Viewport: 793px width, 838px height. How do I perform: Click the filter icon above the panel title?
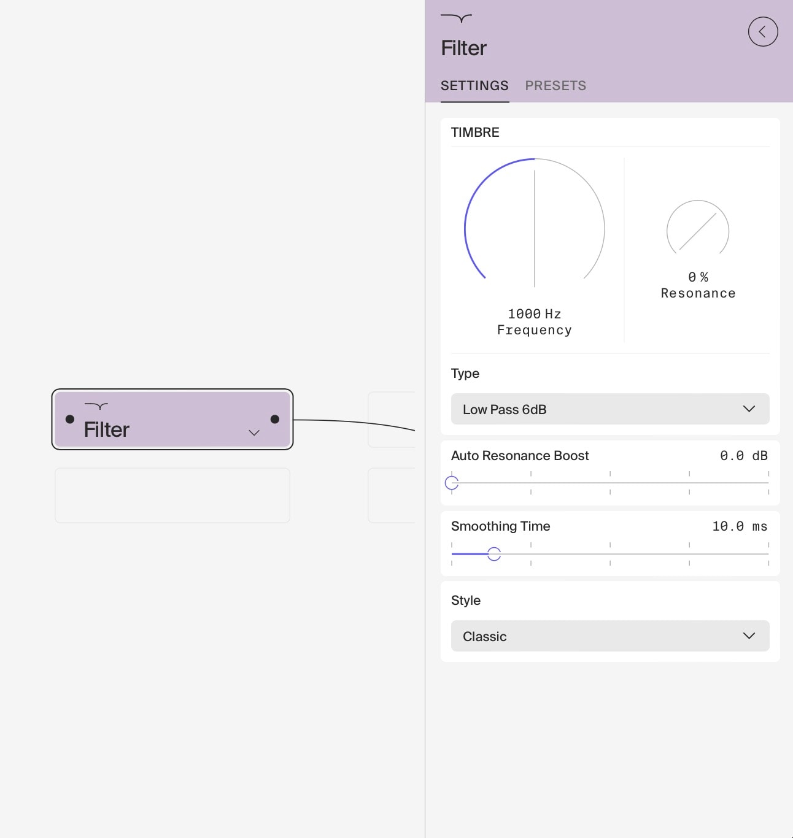pyautogui.click(x=455, y=18)
